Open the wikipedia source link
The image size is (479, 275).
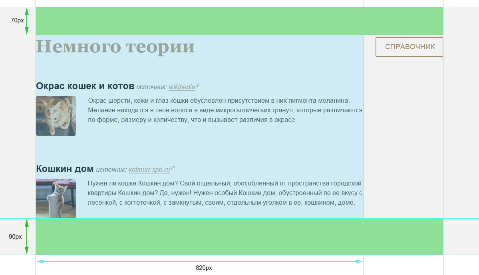click(x=182, y=87)
